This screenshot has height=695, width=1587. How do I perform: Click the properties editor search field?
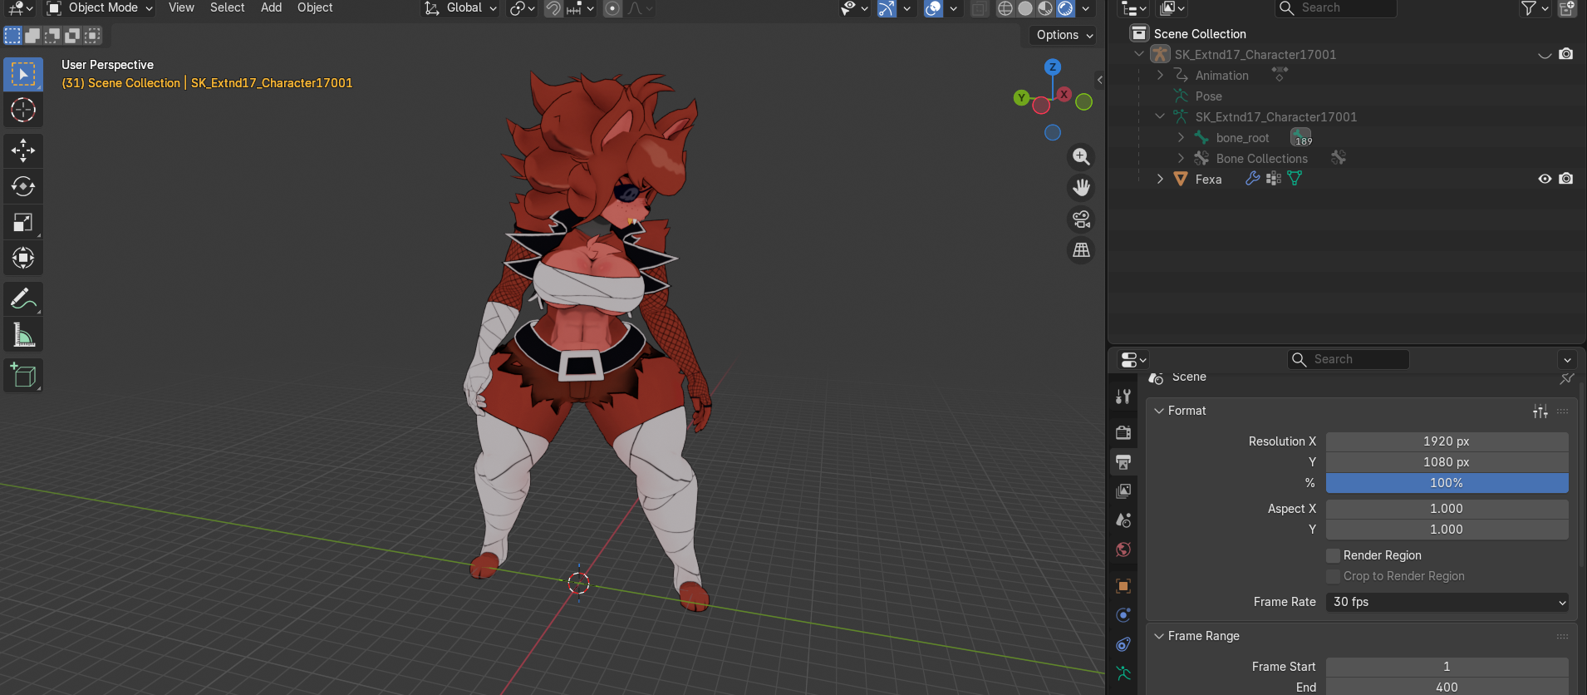1349,359
